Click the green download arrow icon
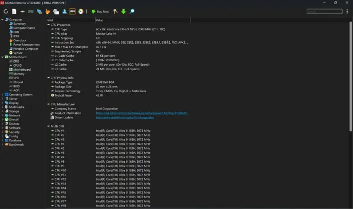 [123, 11]
